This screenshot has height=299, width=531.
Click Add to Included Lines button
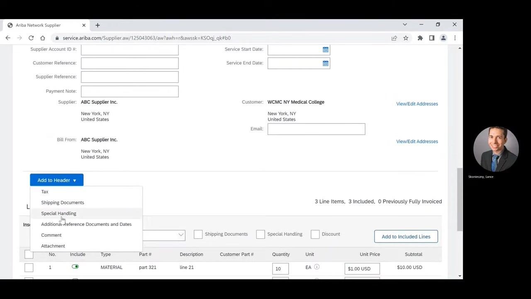(406, 236)
